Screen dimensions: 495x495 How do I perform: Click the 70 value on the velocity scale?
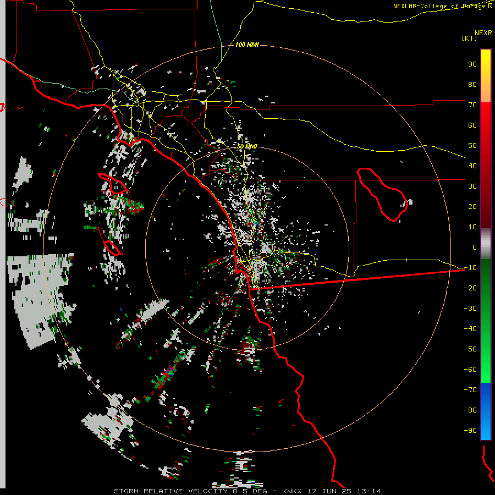coord(472,105)
